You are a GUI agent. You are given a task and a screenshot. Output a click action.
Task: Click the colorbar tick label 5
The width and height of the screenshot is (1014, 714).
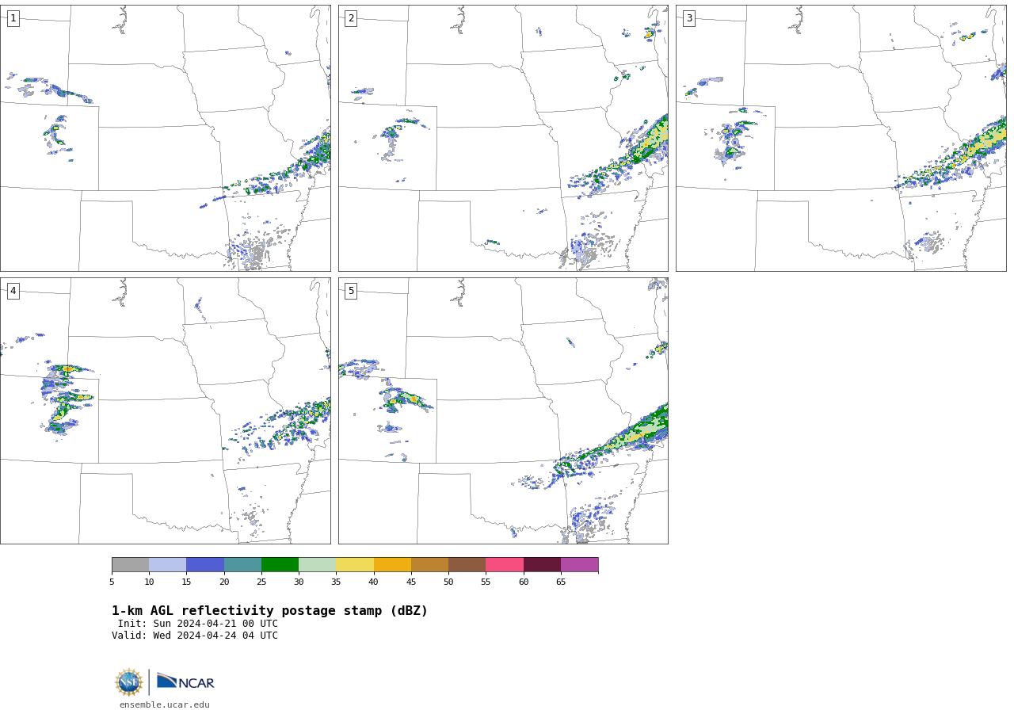pos(112,582)
